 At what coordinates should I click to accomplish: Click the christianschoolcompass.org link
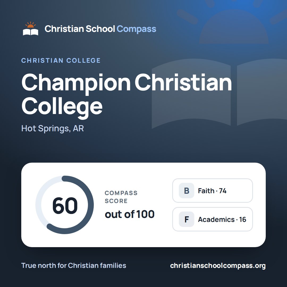tap(218, 265)
